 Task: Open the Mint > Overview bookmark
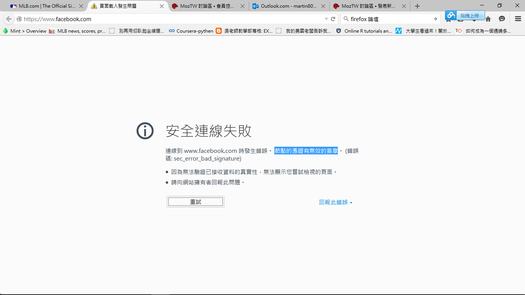tap(25, 31)
